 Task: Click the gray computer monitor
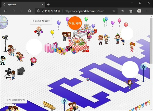point(21,71)
